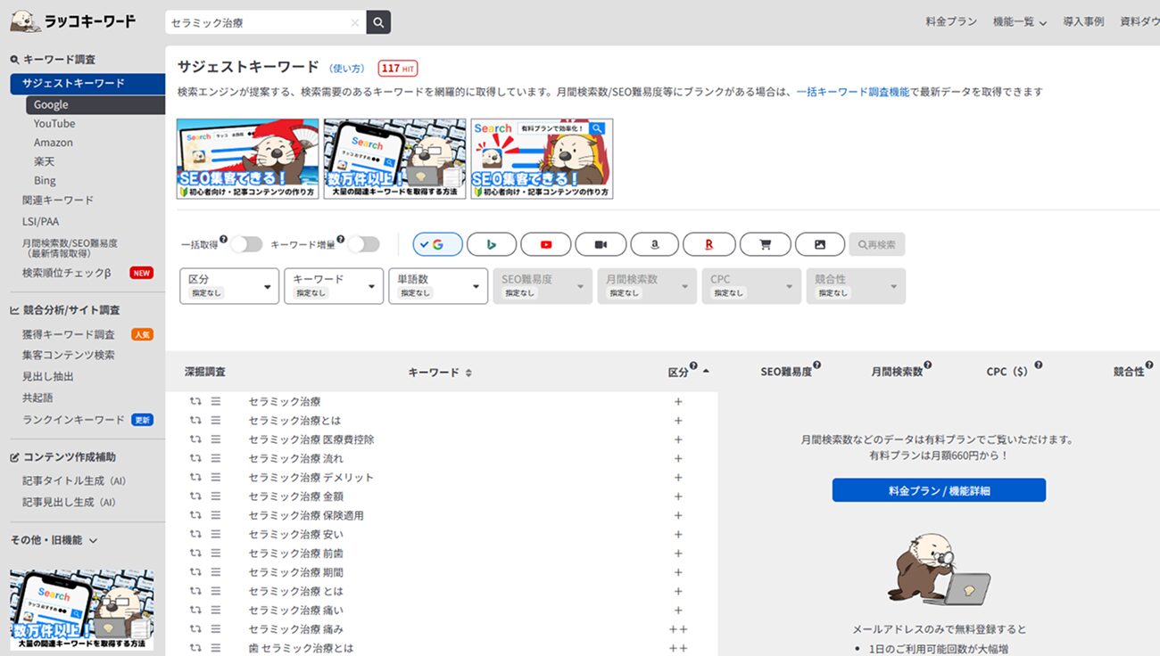
Task: Click the help icon beside CPC ($) header
Action: [1039, 365]
